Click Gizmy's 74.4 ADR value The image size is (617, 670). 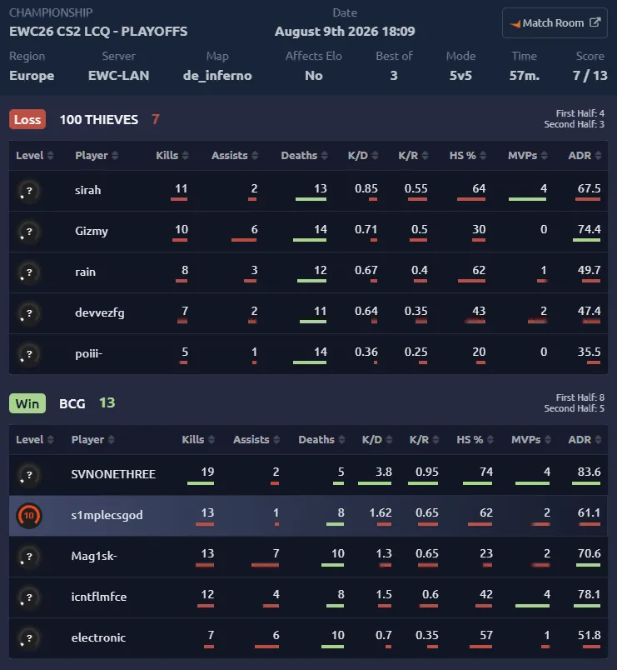pos(589,229)
